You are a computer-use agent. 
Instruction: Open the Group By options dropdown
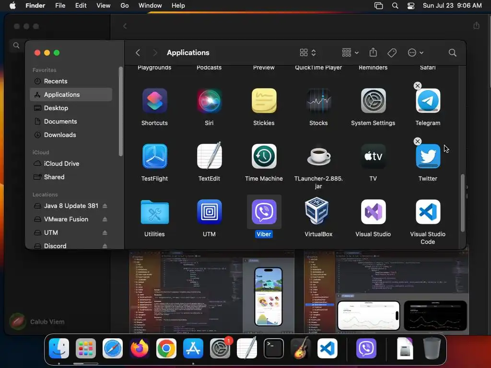(x=350, y=53)
